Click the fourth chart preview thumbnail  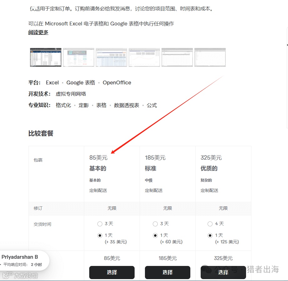pos(144,57)
